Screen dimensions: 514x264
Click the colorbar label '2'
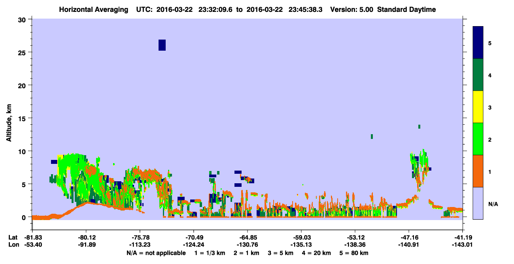[489, 140]
